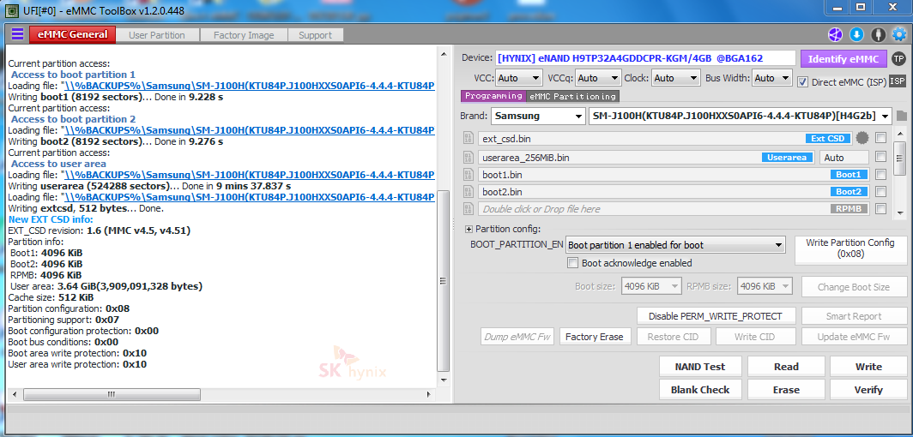Viewport: 913px width, 437px height.
Task: Open the RPMB size dropdown
Action: click(765, 286)
